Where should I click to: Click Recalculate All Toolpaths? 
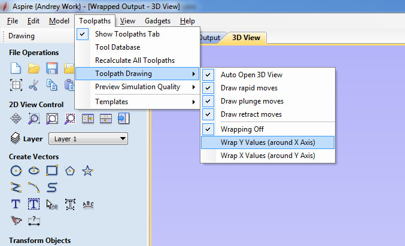135,60
